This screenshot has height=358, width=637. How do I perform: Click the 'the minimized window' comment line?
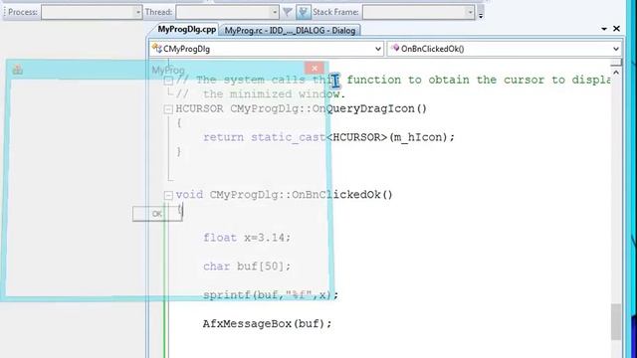(x=260, y=94)
